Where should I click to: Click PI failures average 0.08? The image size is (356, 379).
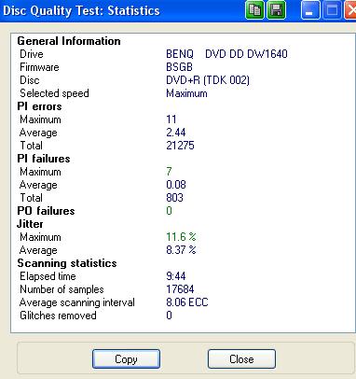click(176, 185)
